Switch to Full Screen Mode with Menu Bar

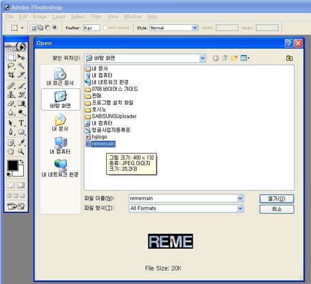tap(16, 196)
